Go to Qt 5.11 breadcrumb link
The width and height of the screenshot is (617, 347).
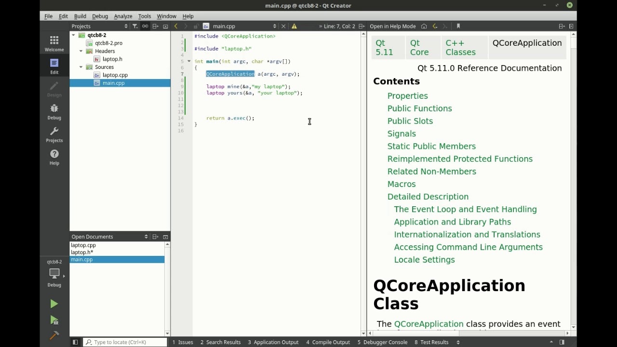click(x=384, y=48)
